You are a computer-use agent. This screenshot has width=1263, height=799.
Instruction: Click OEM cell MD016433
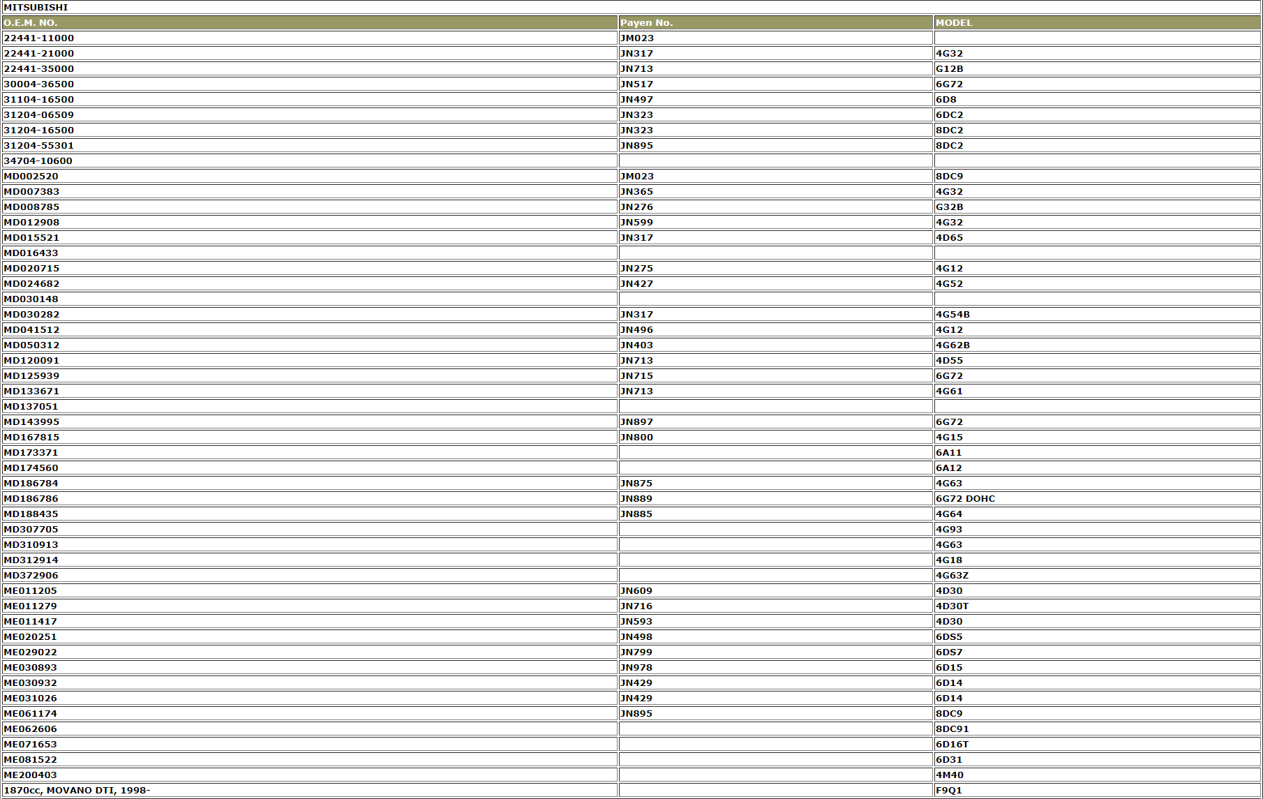310,253
